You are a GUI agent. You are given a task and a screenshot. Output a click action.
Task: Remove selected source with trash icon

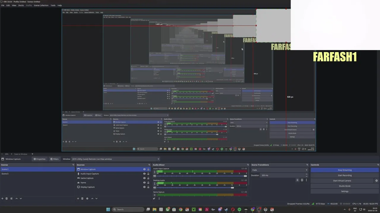pyautogui.click(x=83, y=199)
